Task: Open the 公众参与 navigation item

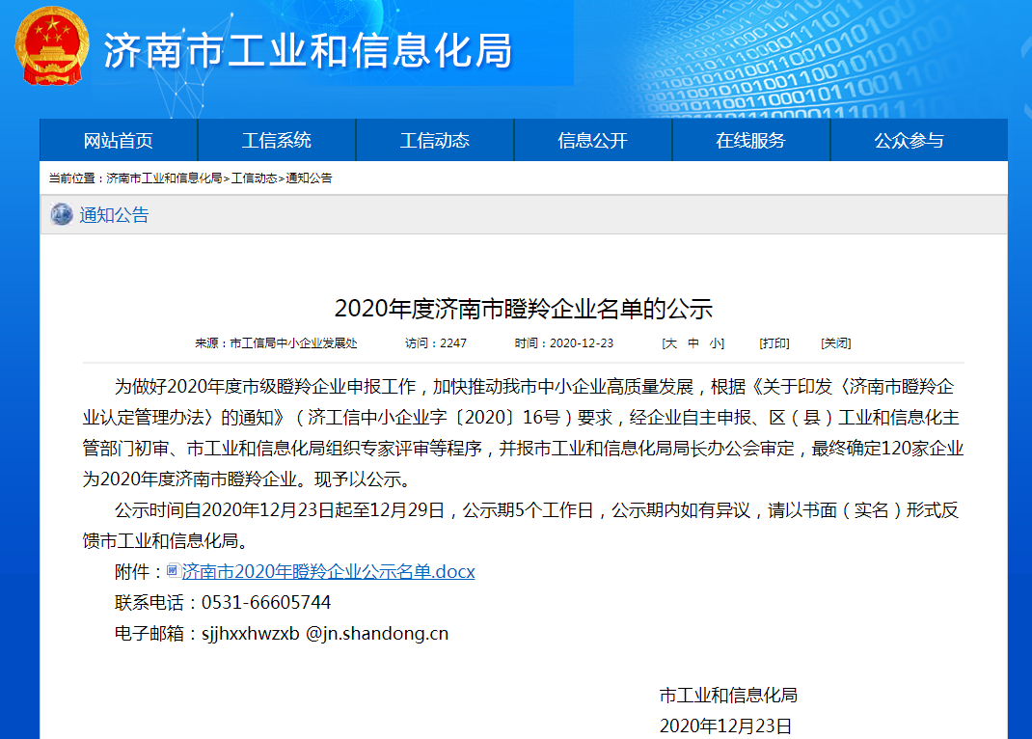Action: tap(909, 141)
